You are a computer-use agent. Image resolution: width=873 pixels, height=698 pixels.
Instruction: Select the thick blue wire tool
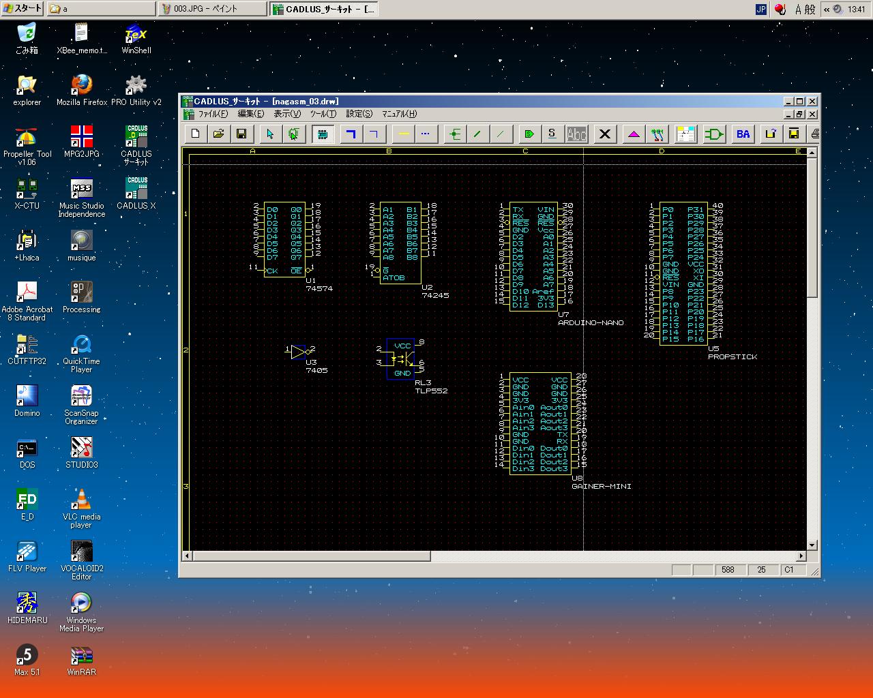351,134
